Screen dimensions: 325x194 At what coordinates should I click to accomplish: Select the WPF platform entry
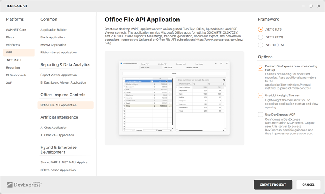[19, 52]
